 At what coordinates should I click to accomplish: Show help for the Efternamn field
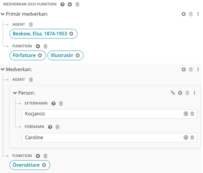tap(54, 103)
